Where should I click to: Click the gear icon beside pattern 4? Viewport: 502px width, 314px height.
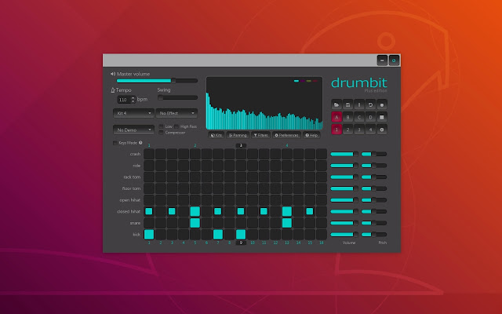tap(382, 130)
